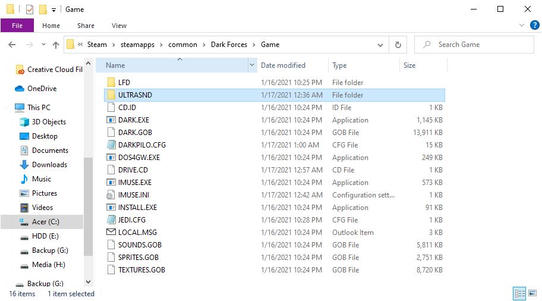The width and height of the screenshot is (542, 301).
Task: Select the LFD folder icon
Action: pos(111,82)
